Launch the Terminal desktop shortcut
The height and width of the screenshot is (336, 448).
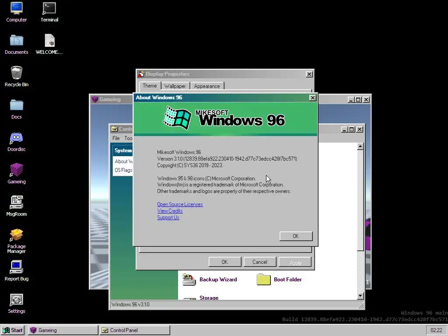point(49,12)
